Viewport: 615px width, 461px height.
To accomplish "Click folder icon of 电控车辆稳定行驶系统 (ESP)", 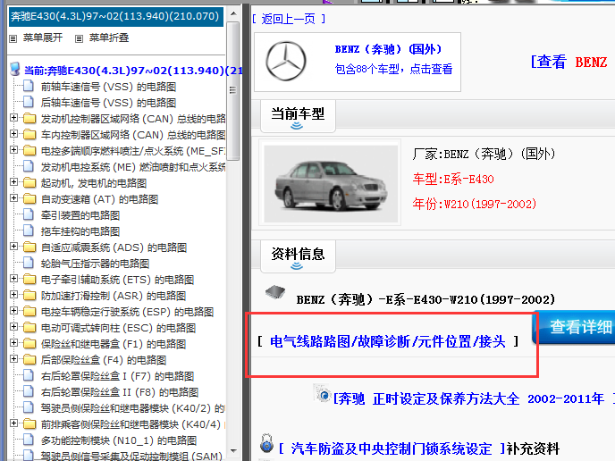I will 29,311.
